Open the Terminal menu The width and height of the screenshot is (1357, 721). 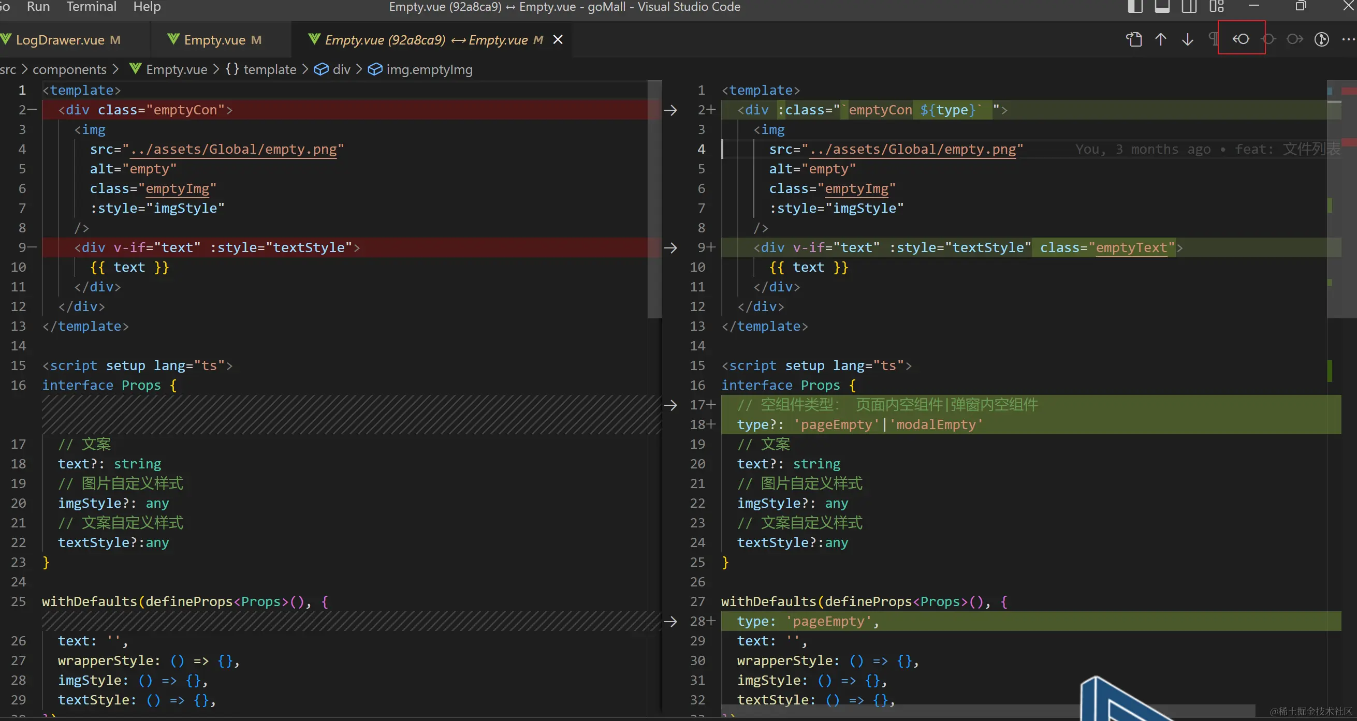pyautogui.click(x=91, y=7)
